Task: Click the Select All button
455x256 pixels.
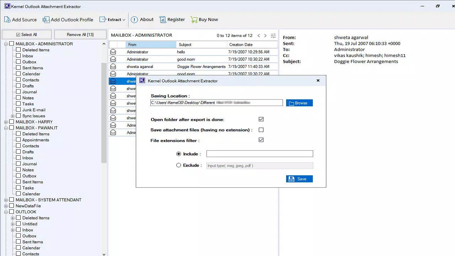Action: click(x=27, y=34)
